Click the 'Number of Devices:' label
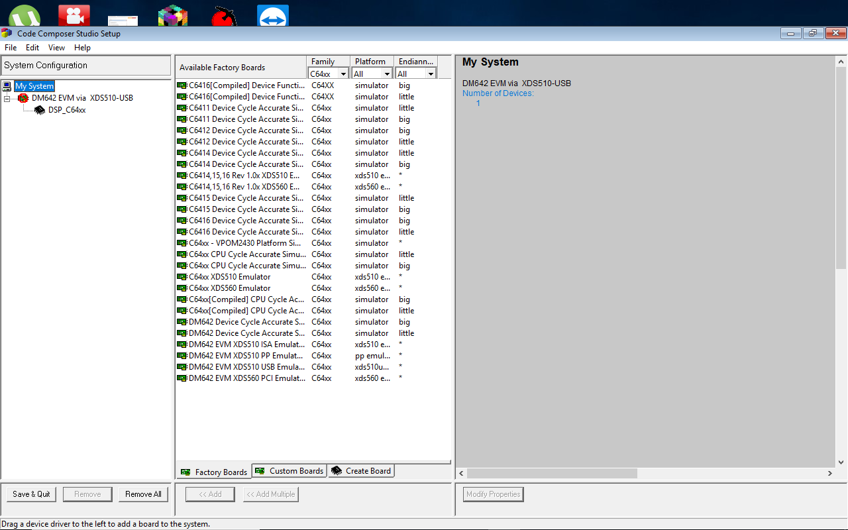 (498, 93)
